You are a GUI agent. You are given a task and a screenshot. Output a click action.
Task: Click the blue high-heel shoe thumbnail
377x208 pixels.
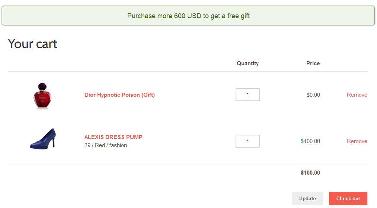(43, 139)
